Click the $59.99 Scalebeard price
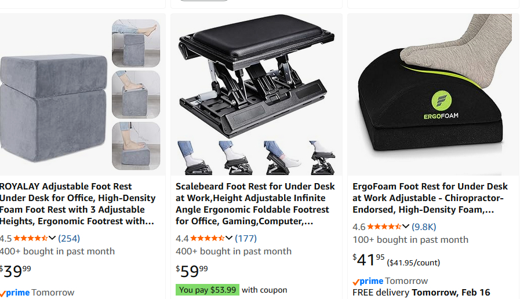 coord(192,271)
